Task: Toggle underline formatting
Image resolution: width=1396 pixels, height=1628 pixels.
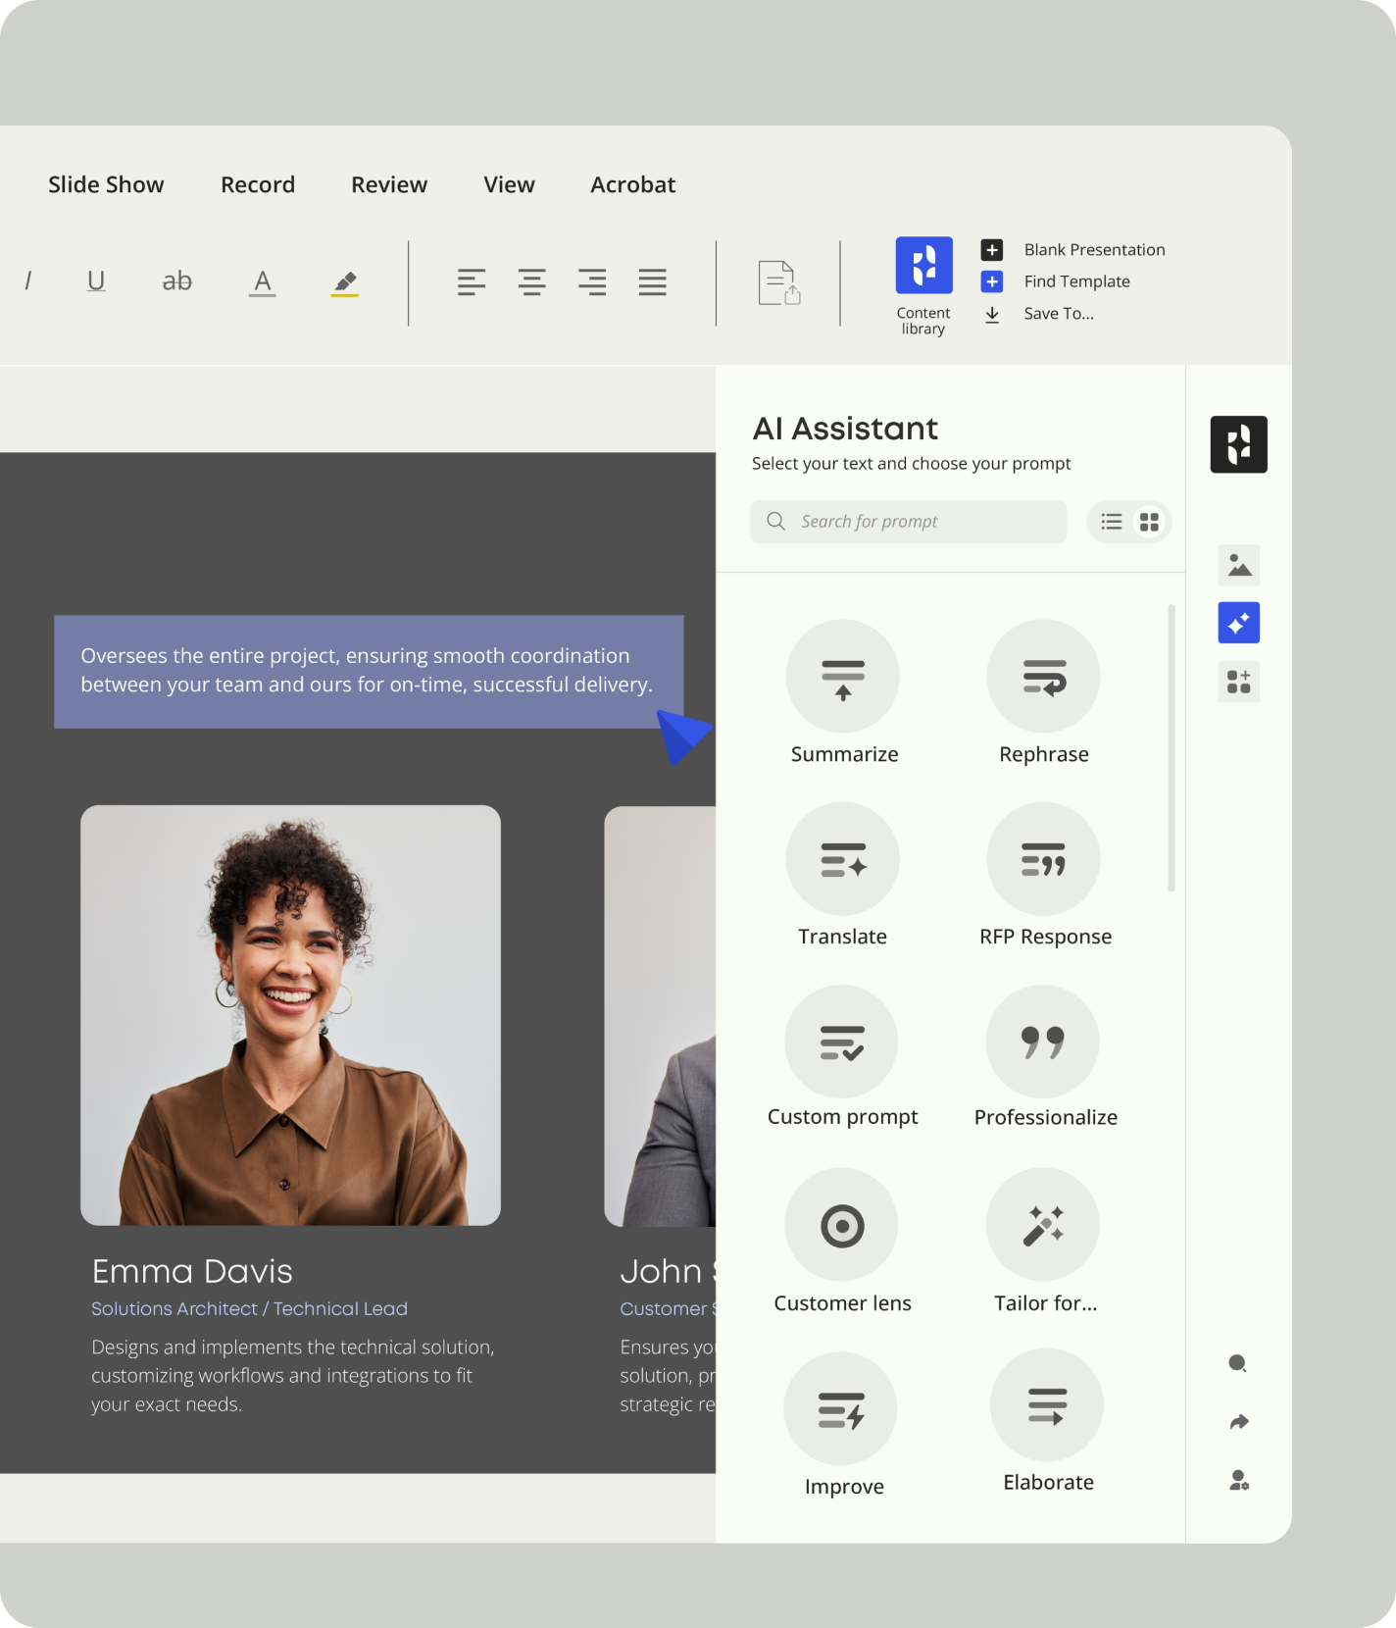Action: click(x=96, y=281)
